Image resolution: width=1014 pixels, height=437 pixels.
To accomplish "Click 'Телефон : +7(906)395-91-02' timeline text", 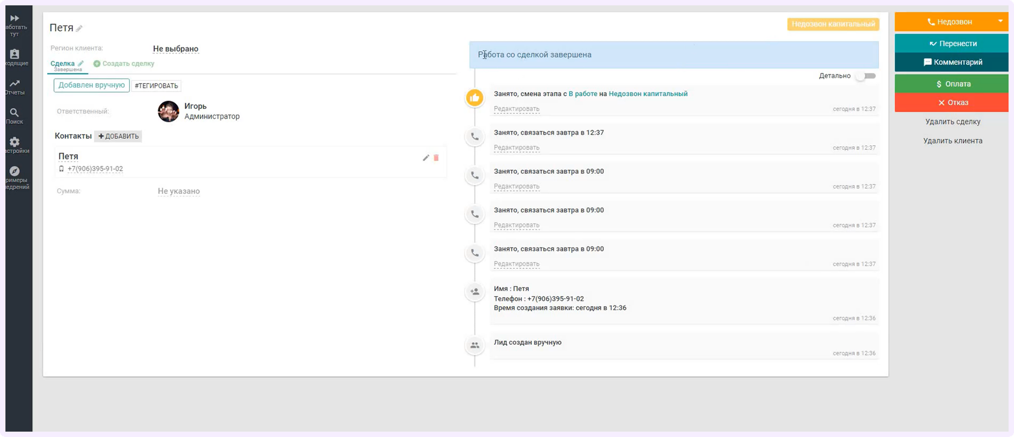I will [x=539, y=299].
